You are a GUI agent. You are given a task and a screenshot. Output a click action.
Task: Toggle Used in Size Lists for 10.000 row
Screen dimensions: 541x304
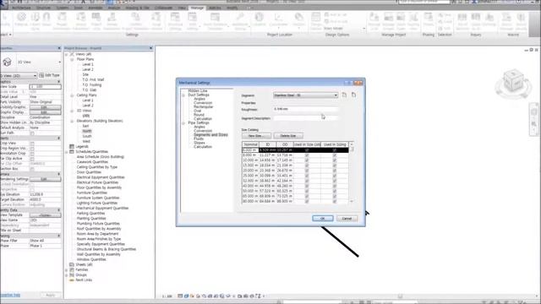(307, 160)
